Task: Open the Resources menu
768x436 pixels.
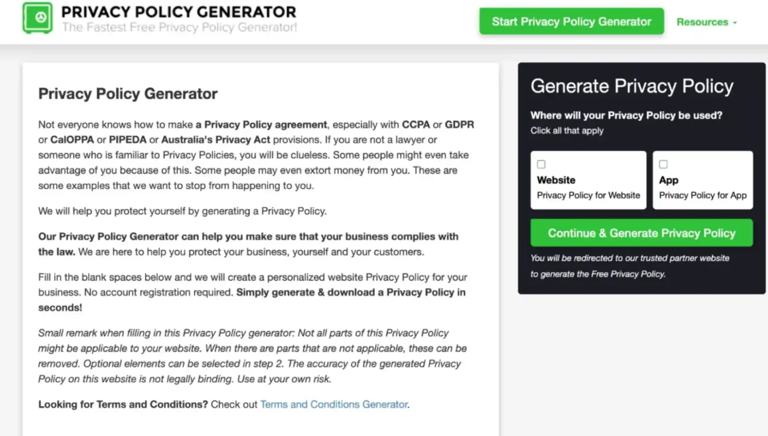Action: 702,22
